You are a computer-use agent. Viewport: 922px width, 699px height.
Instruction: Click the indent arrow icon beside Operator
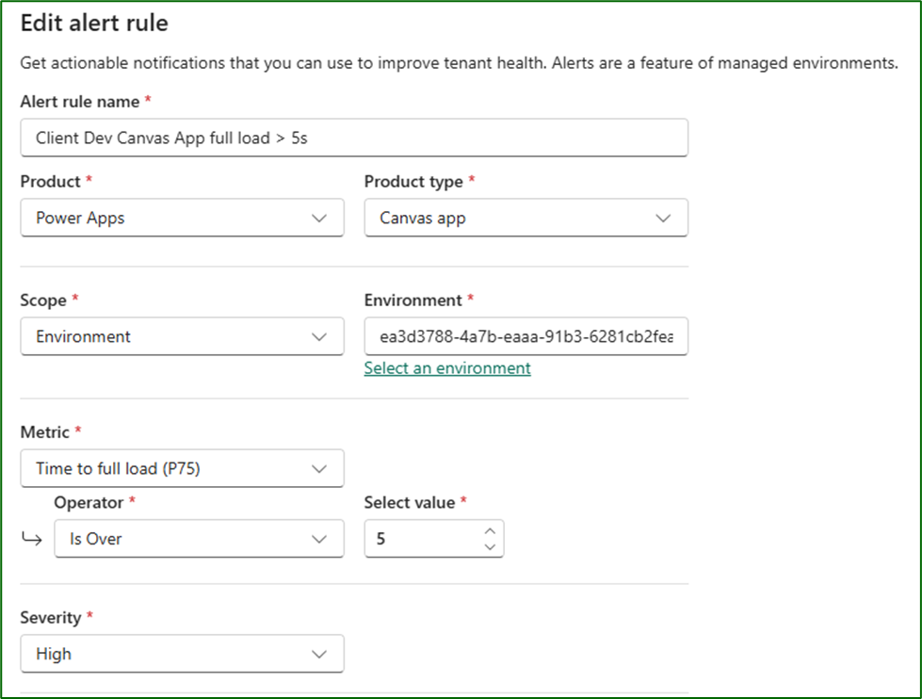(x=32, y=540)
